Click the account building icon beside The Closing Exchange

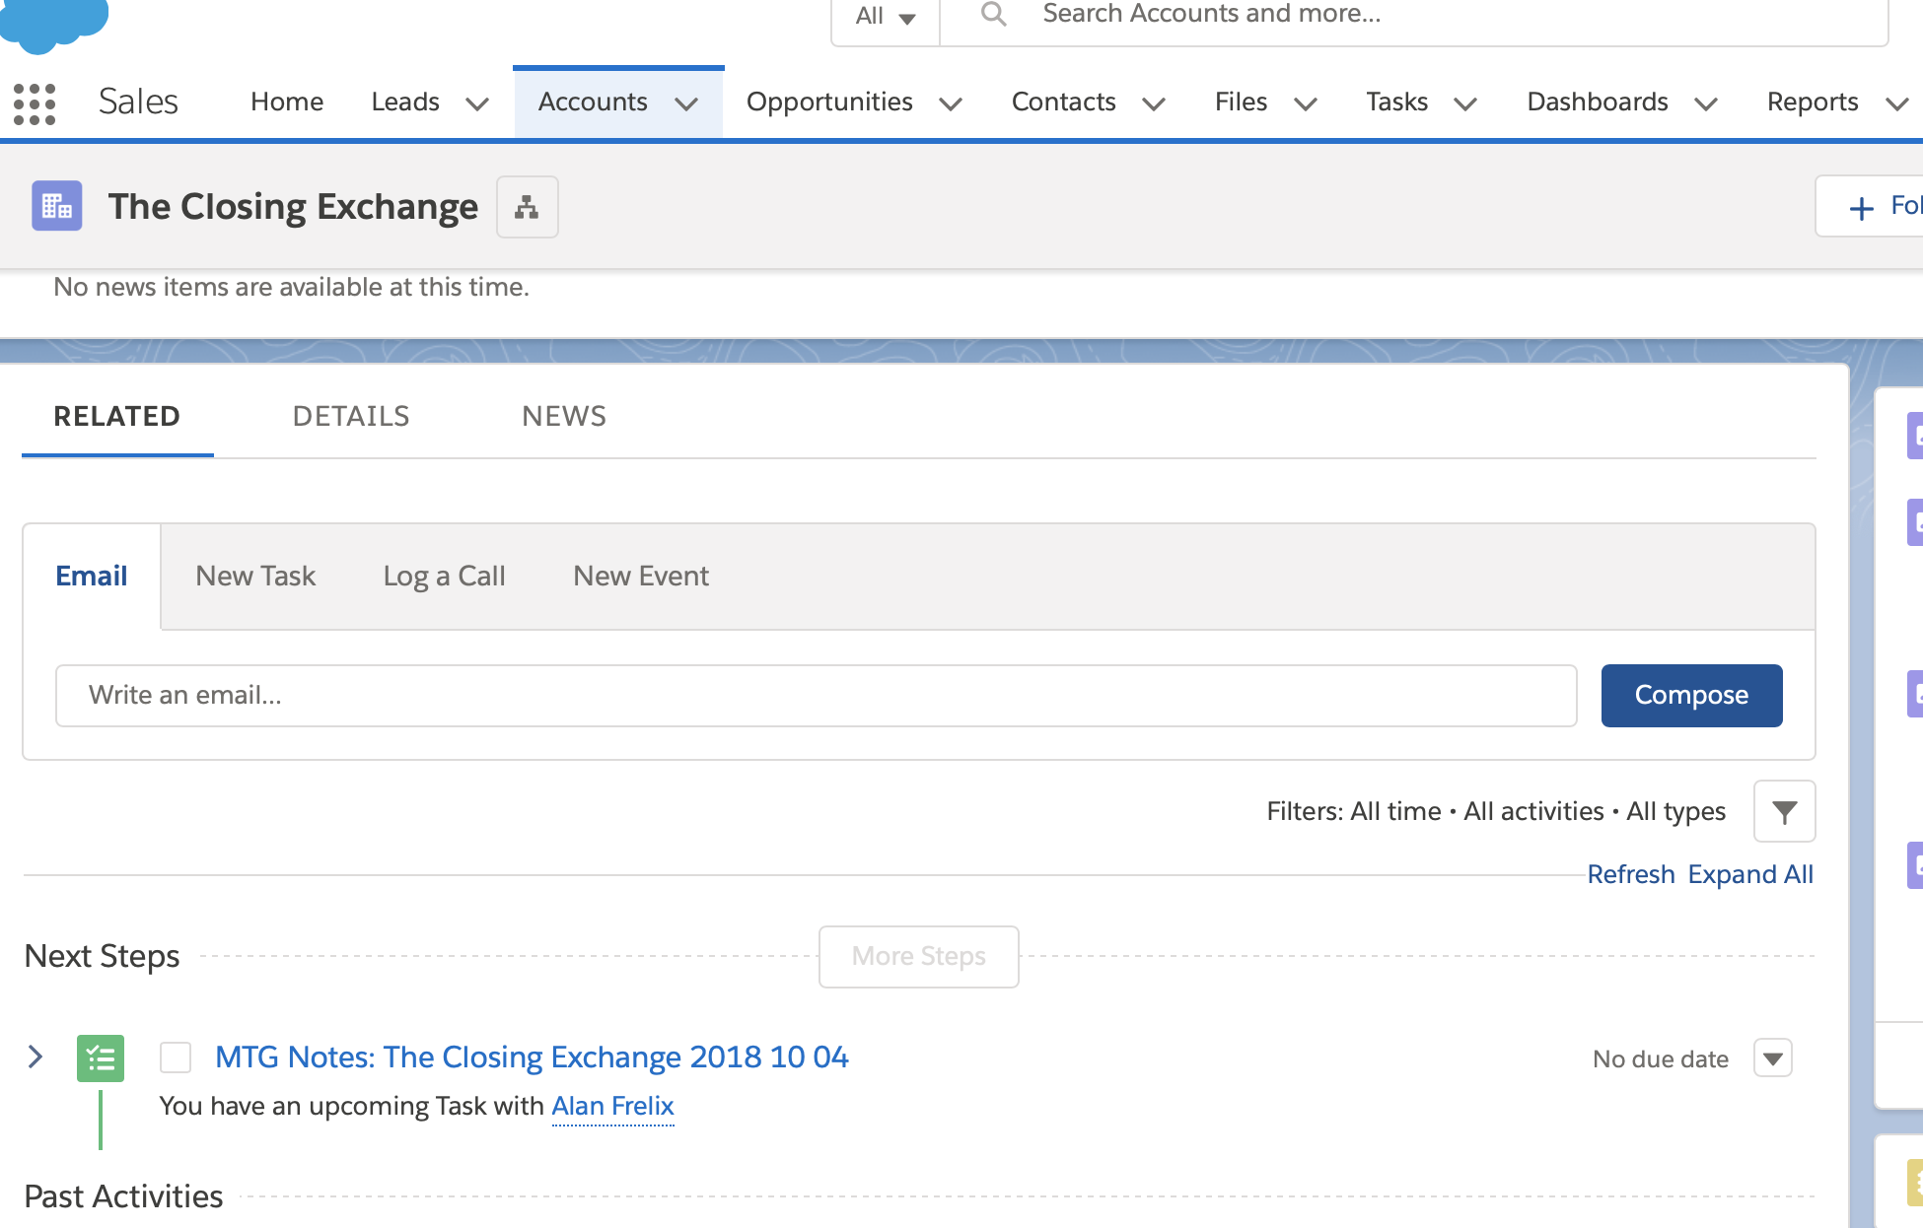[x=56, y=206]
